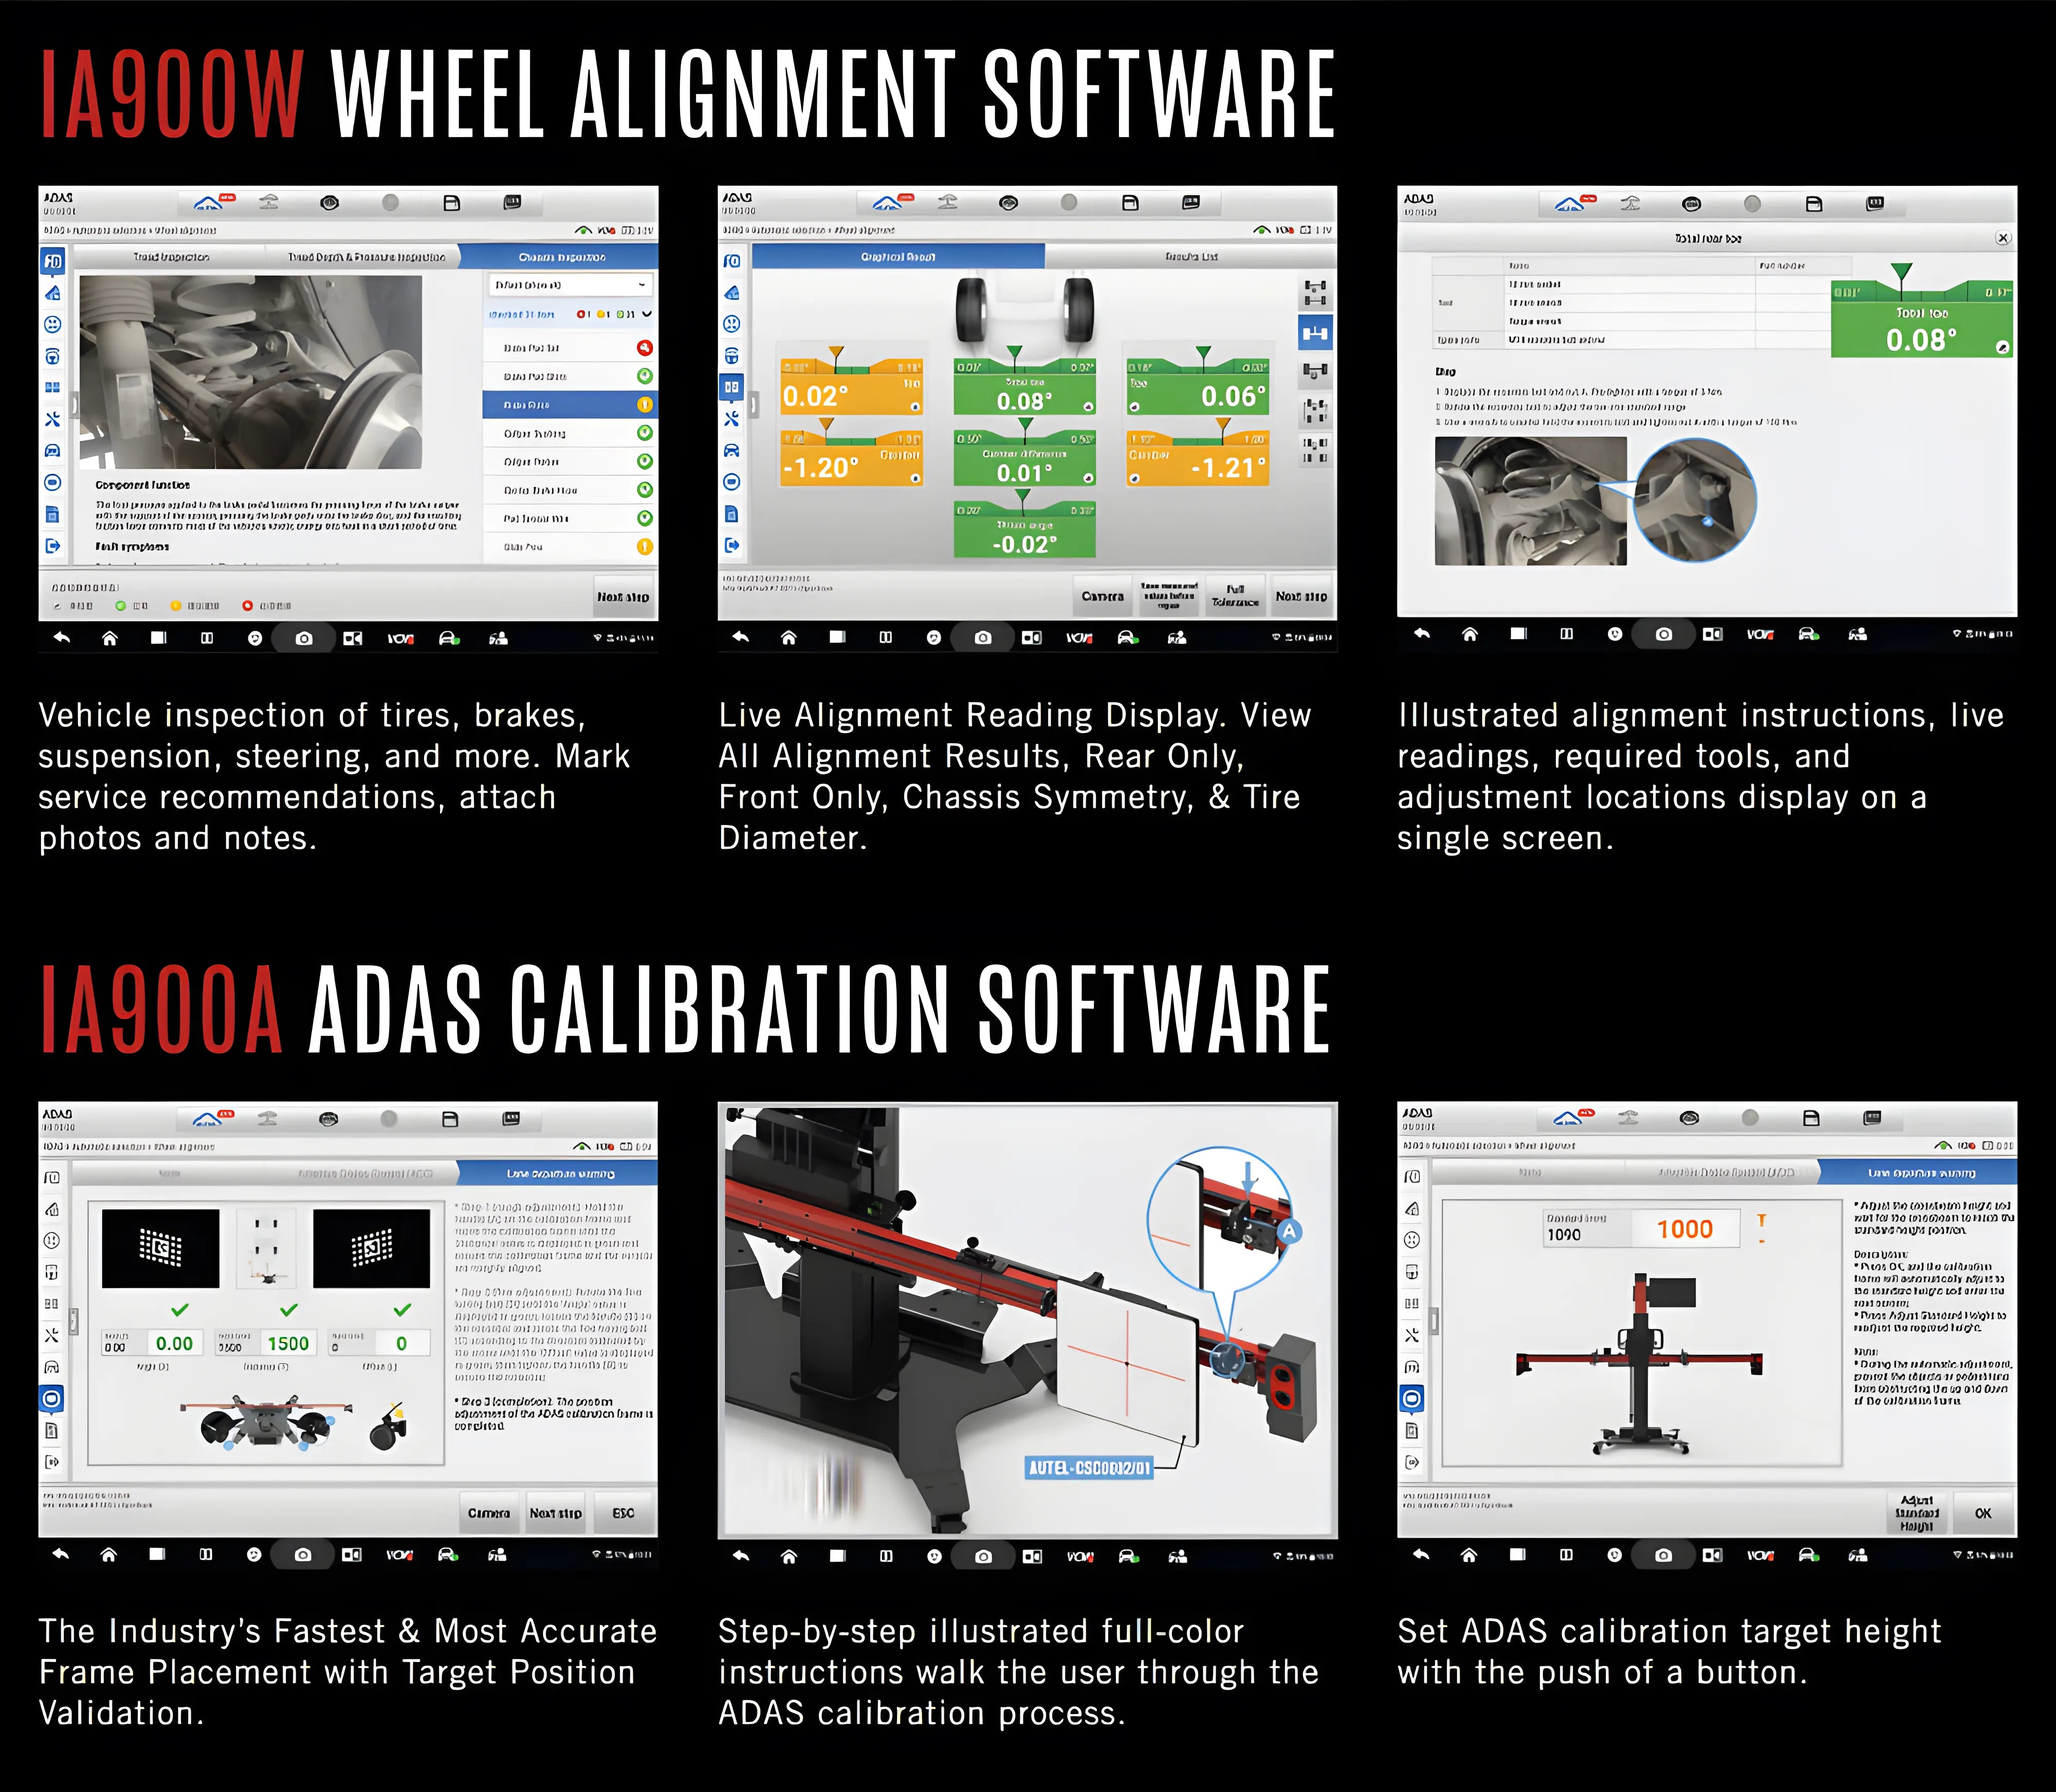Choose green status marker in vehicle inspection legend
2056x1792 pixels.
(120, 606)
